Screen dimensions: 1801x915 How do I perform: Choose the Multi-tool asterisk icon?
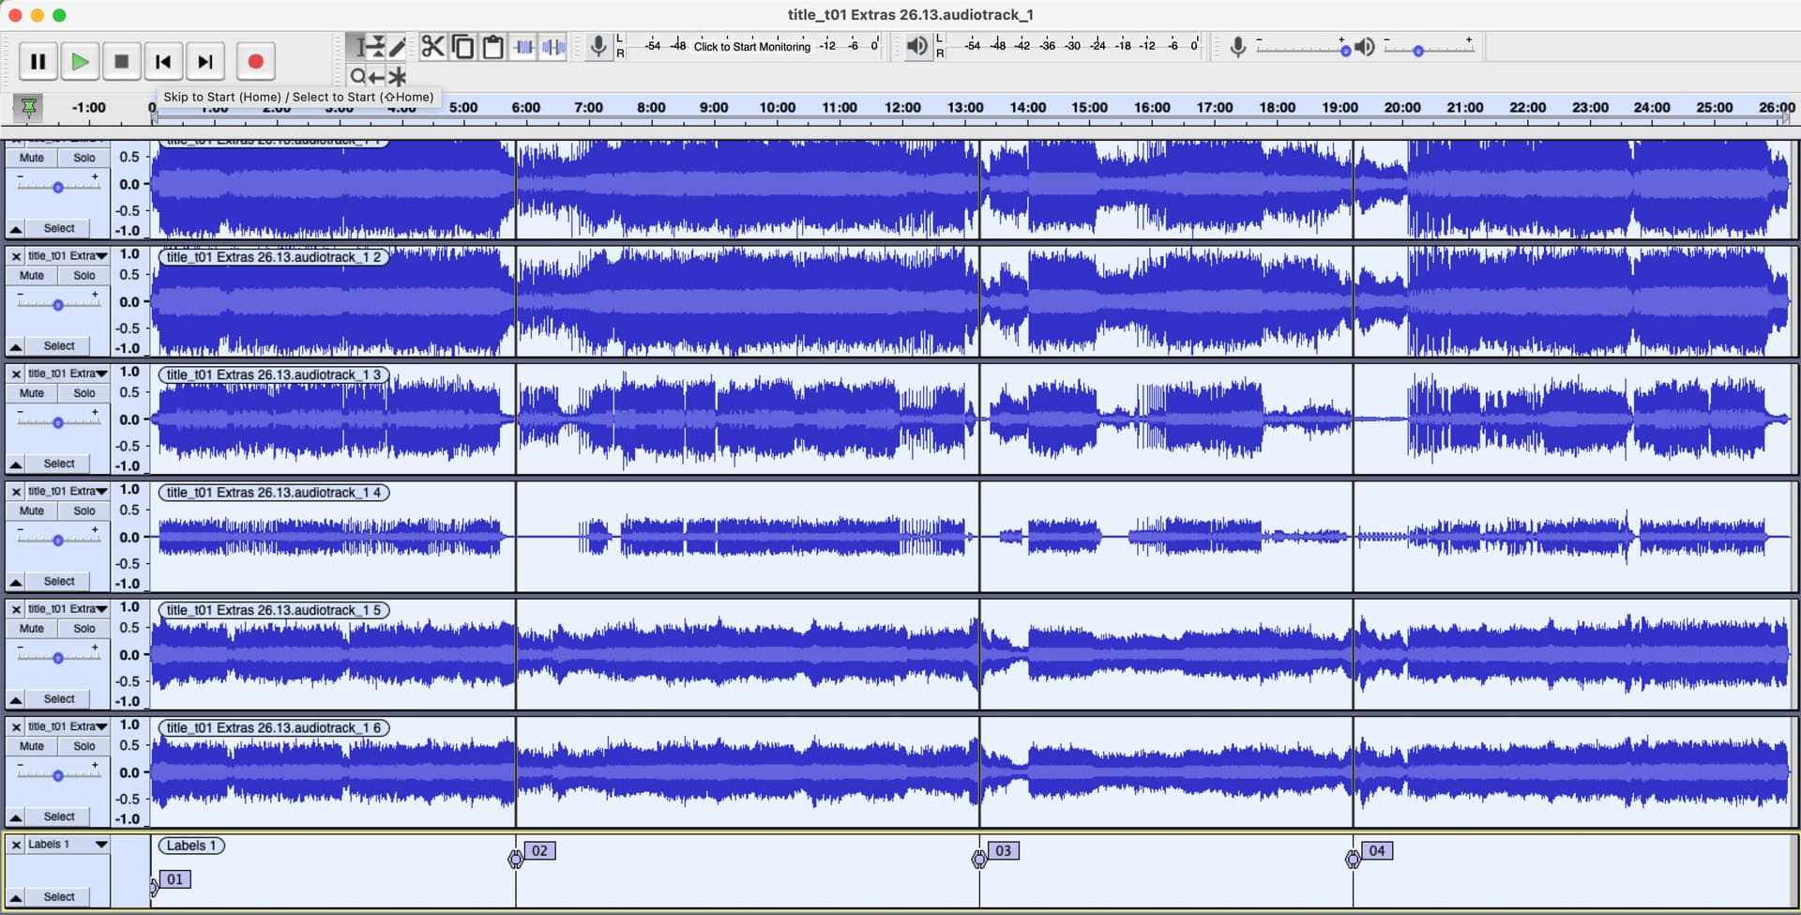[x=398, y=77]
